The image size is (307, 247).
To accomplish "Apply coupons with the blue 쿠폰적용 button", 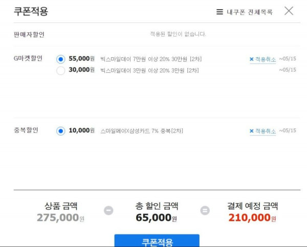I will click(x=157, y=240).
